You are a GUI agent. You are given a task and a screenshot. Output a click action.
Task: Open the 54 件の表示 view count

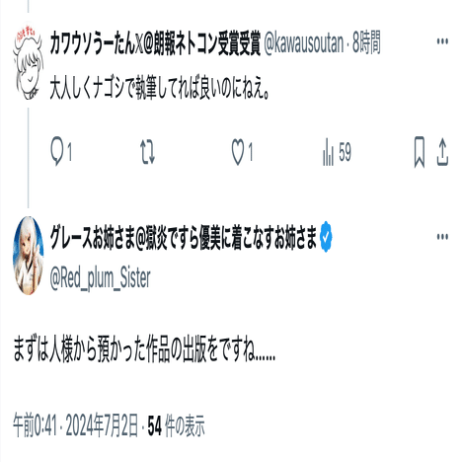click(176, 425)
